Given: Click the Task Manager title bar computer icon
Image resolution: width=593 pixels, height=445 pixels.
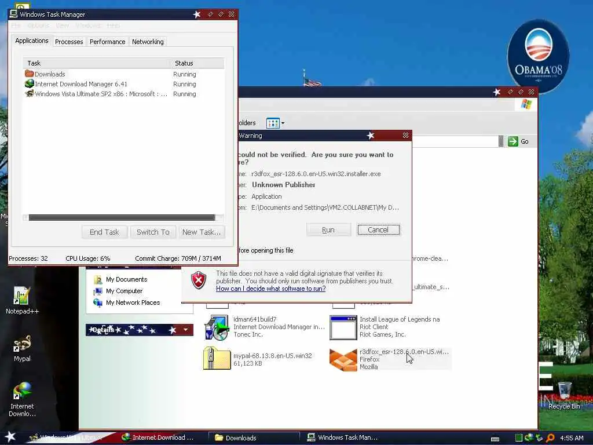Looking at the screenshot, I should click(14, 14).
